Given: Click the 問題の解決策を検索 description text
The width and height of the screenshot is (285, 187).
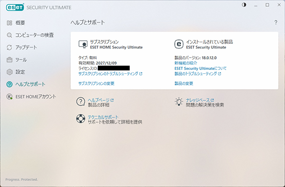Looking at the screenshot, I should pyautogui.click(x=205, y=105).
